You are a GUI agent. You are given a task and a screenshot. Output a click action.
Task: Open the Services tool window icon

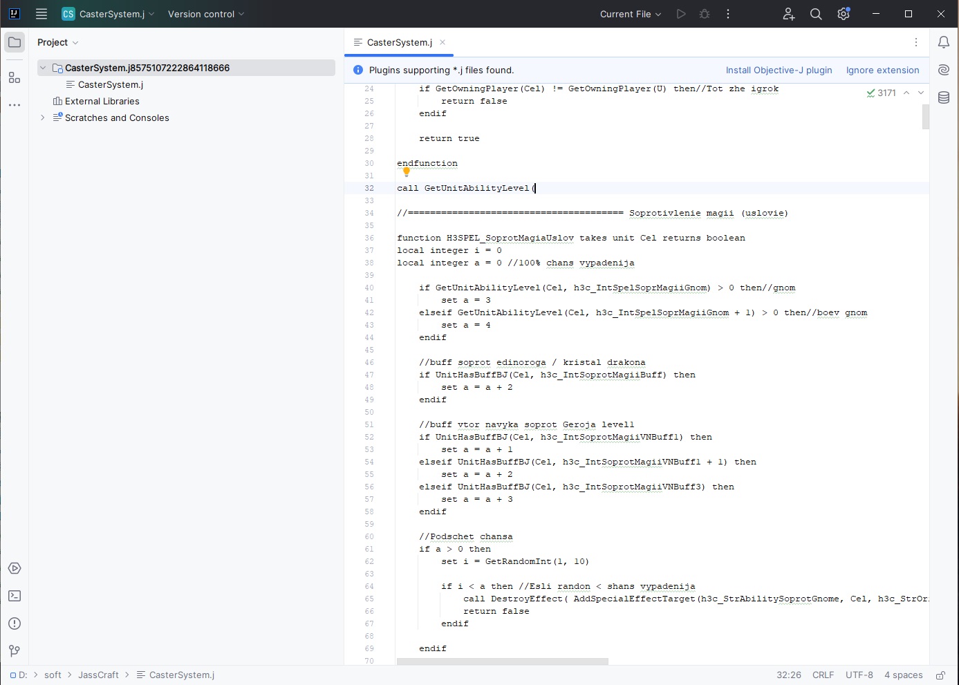pos(15,568)
